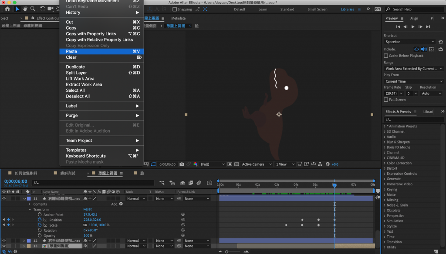The width and height of the screenshot is (446, 254).
Task: Open the Purge submenu
Action: click(x=101, y=116)
